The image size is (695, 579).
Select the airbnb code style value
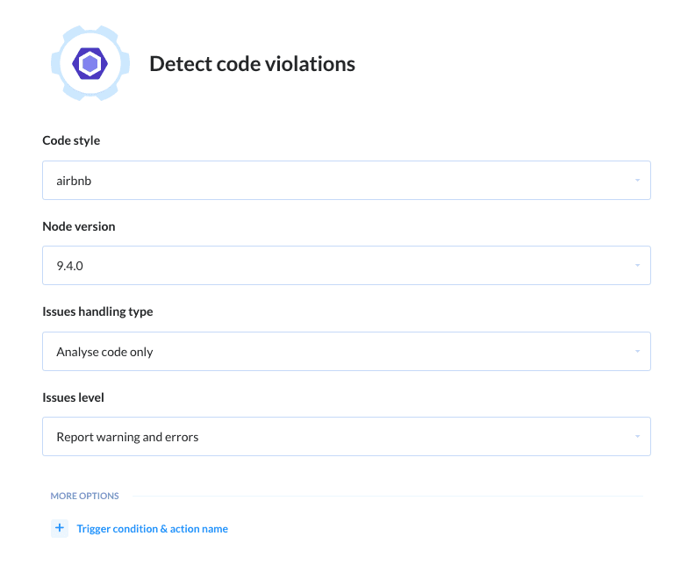click(74, 181)
